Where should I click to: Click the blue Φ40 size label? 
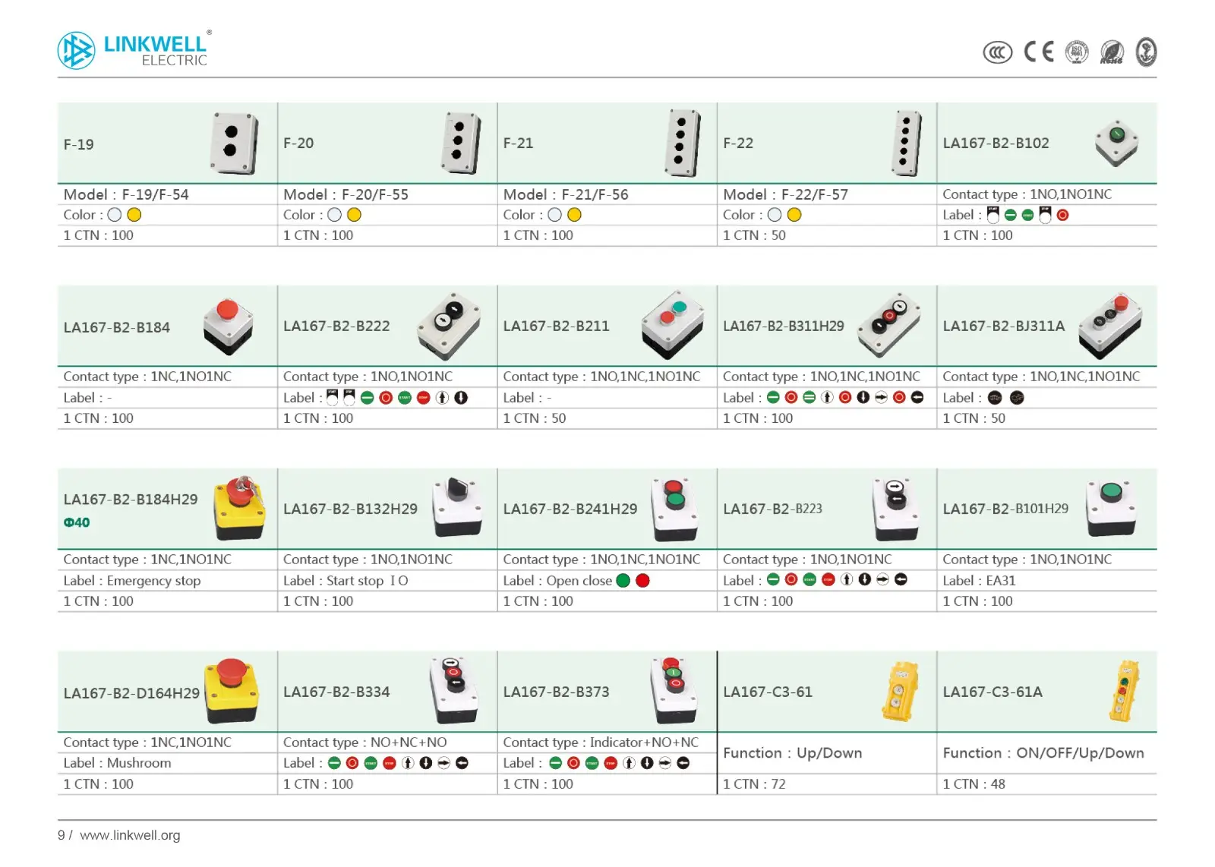[x=77, y=522]
